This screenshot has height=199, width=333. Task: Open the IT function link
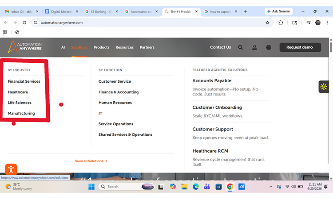(x=100, y=113)
